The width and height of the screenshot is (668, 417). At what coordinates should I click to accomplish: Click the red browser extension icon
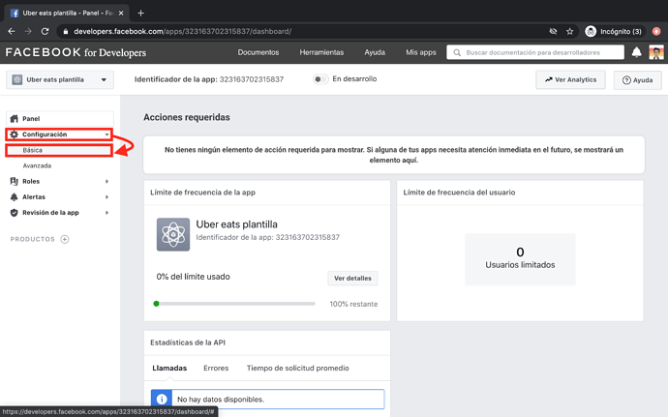[656, 31]
